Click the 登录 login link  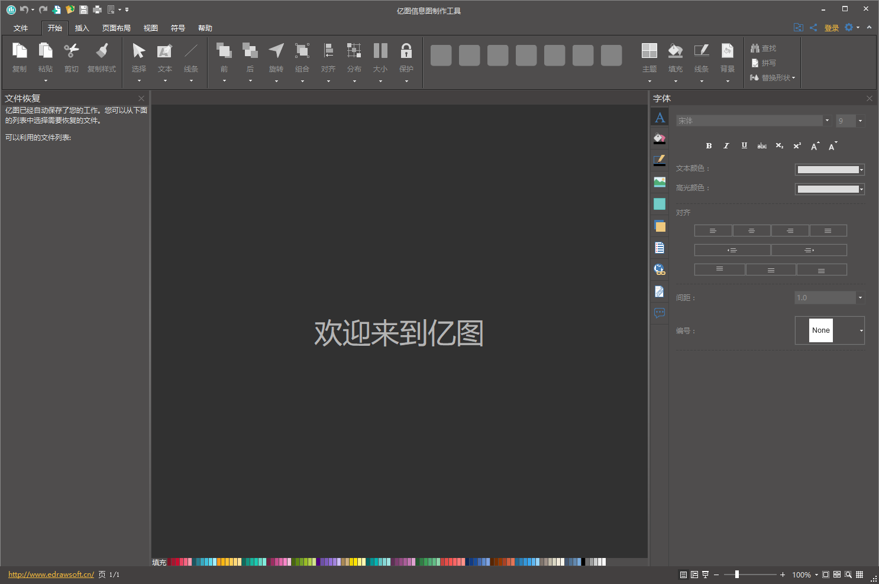click(832, 28)
